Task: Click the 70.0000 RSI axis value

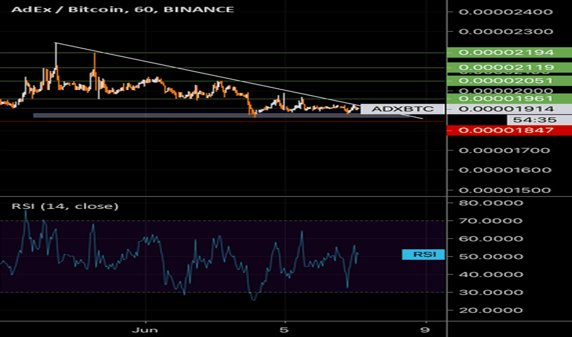Action: point(490,221)
